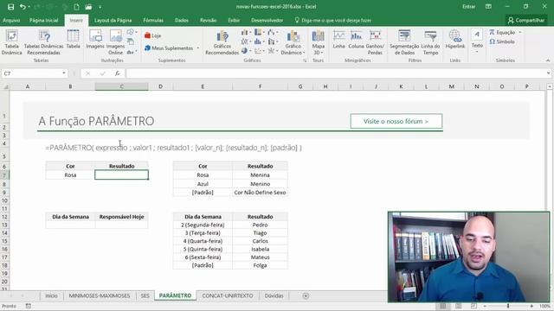The image size is (554, 311).
Task: Click zoom in plus button
Action: pyautogui.click(x=531, y=306)
